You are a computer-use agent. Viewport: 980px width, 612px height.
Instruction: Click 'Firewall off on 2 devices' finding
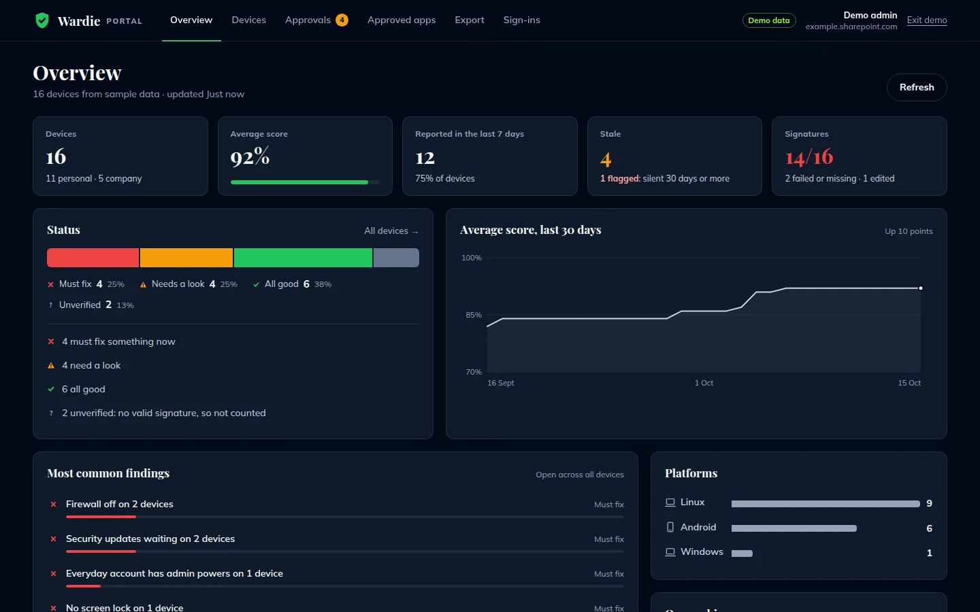(120, 505)
